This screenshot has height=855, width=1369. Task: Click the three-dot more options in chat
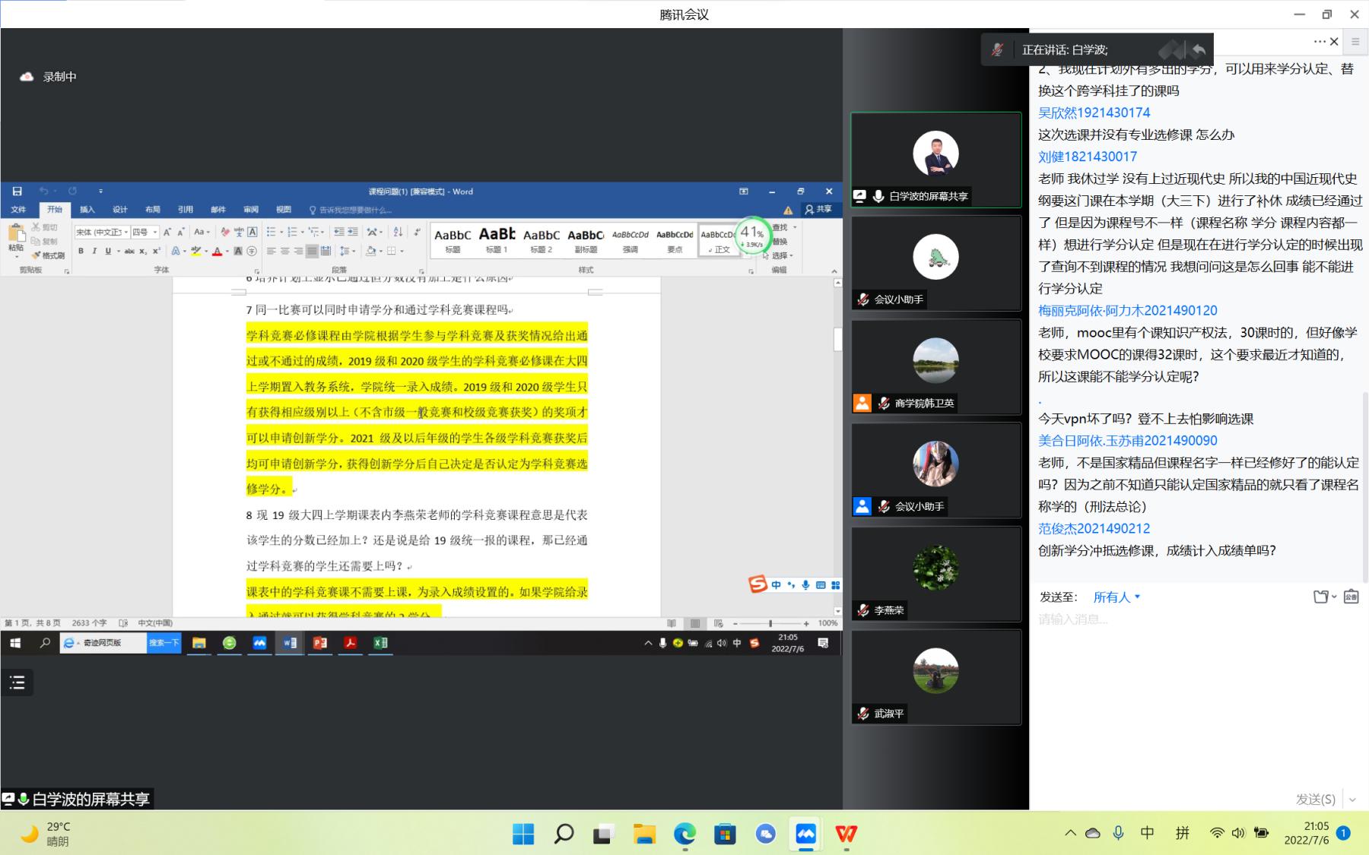[1320, 42]
